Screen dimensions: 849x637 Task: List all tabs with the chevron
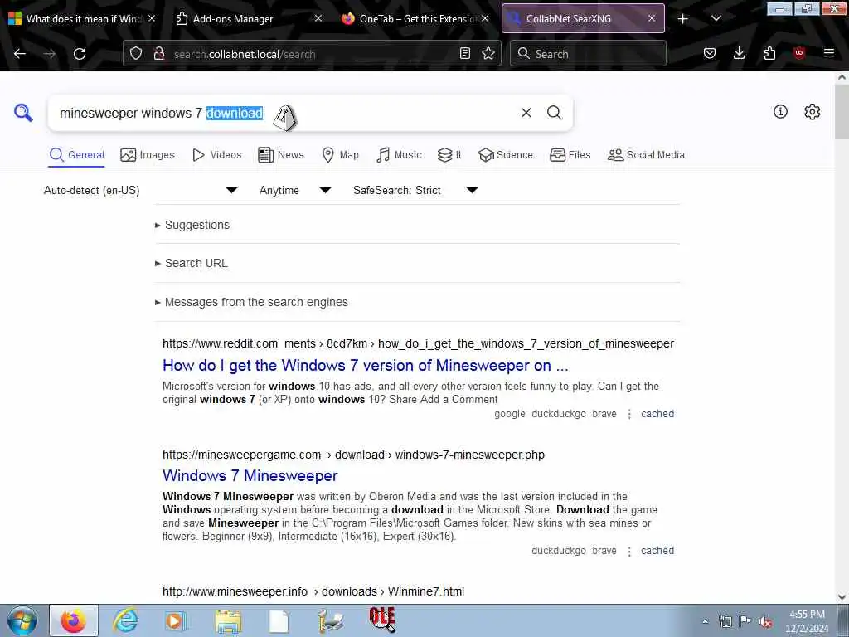(716, 19)
